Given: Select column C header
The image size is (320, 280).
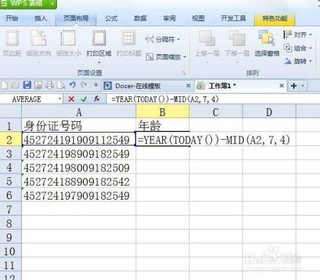Looking at the screenshot, I should [x=216, y=112].
